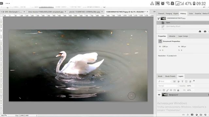Click the screen cast status icon

coord(157,4)
